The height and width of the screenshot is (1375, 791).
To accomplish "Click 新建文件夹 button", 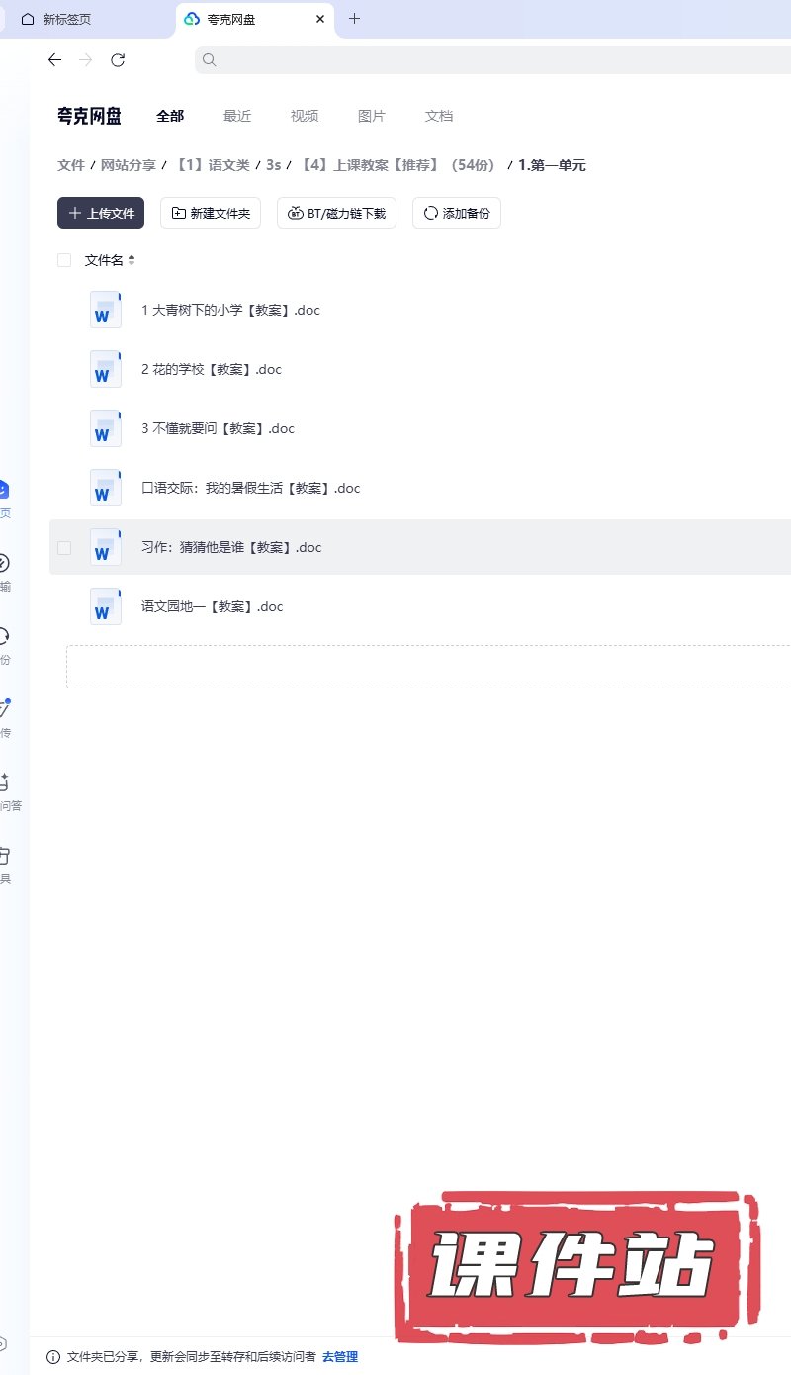I will pyautogui.click(x=211, y=213).
